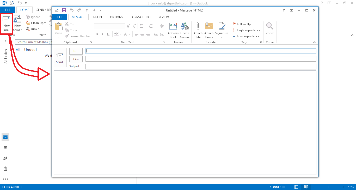This screenshot has height=190, width=356.
Task: Expand the Junk dropdown
Action: tap(33, 29)
